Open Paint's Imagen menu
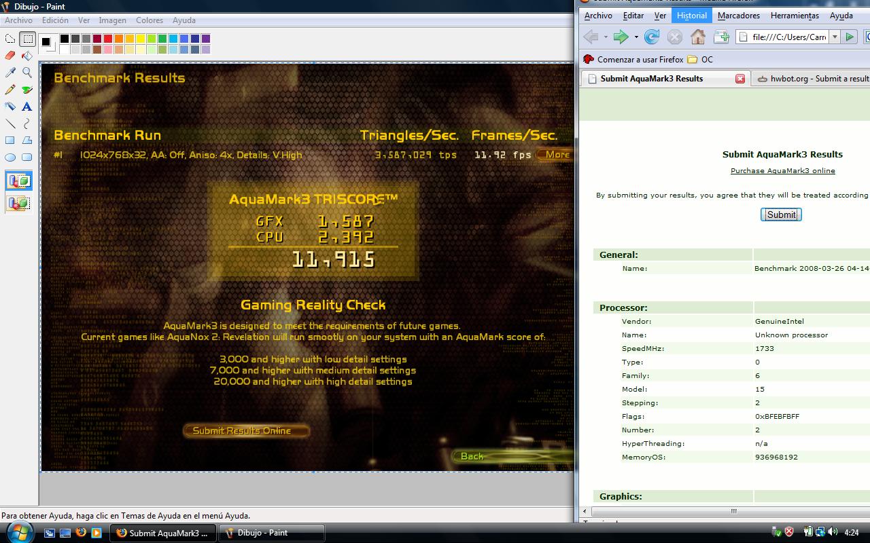Image resolution: width=870 pixels, height=543 pixels. pos(112,20)
